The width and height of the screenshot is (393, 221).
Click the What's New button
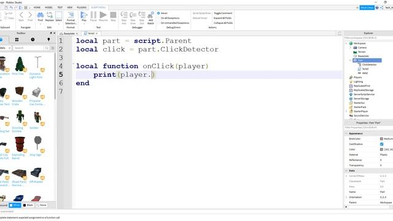click(367, 8)
